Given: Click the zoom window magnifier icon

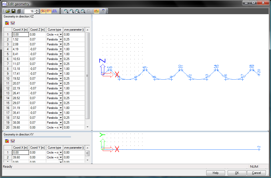Looking at the screenshot, I should 77,11.
